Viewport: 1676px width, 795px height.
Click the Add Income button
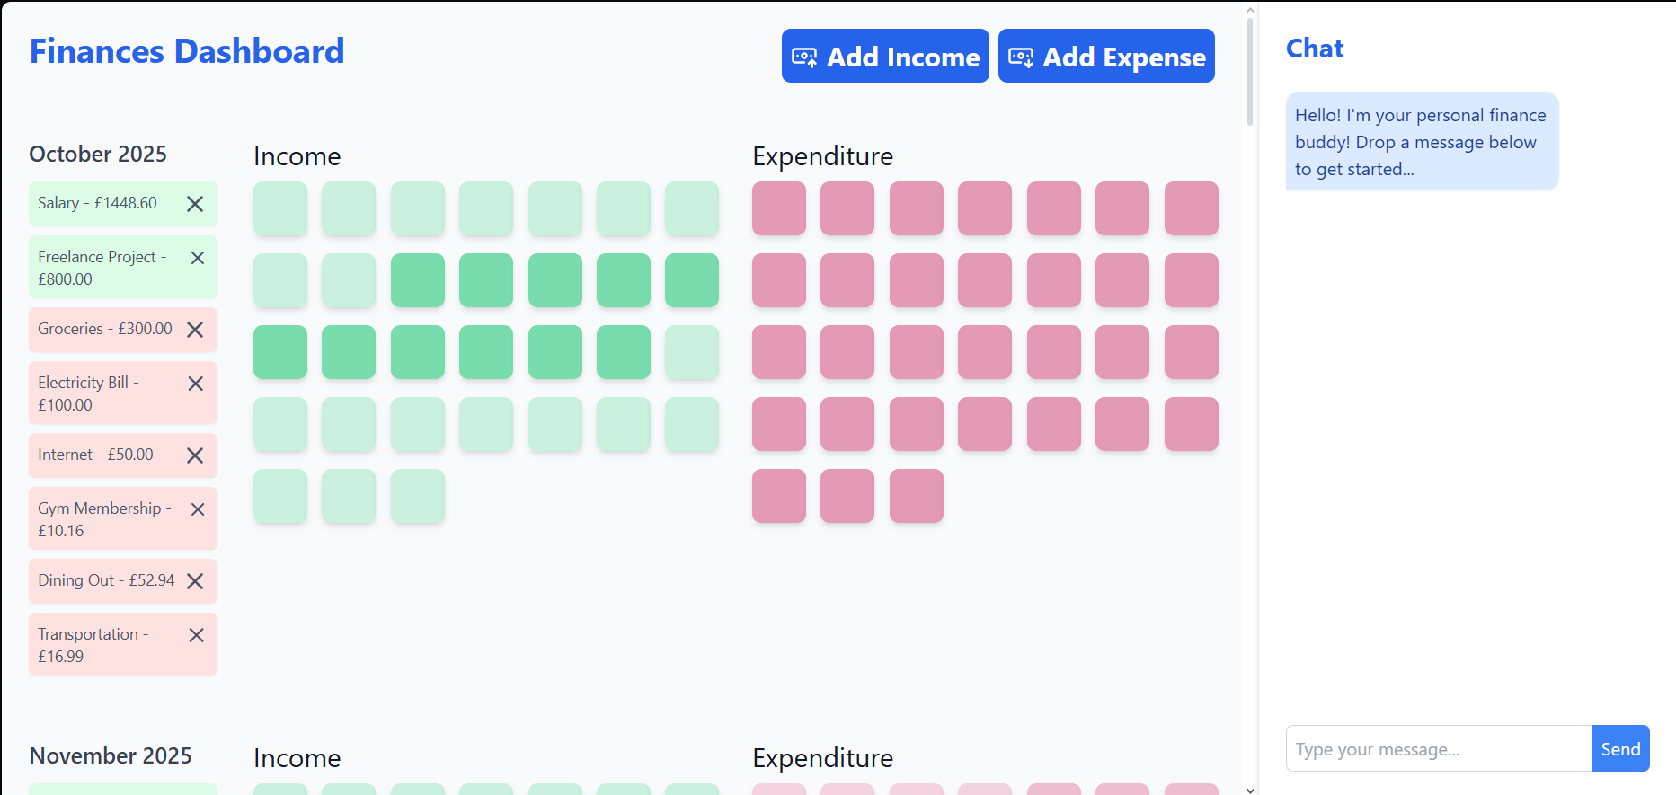tap(885, 56)
